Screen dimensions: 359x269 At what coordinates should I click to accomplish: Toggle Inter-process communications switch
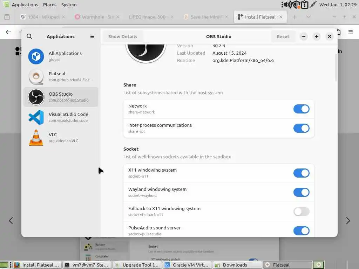tap(301, 128)
